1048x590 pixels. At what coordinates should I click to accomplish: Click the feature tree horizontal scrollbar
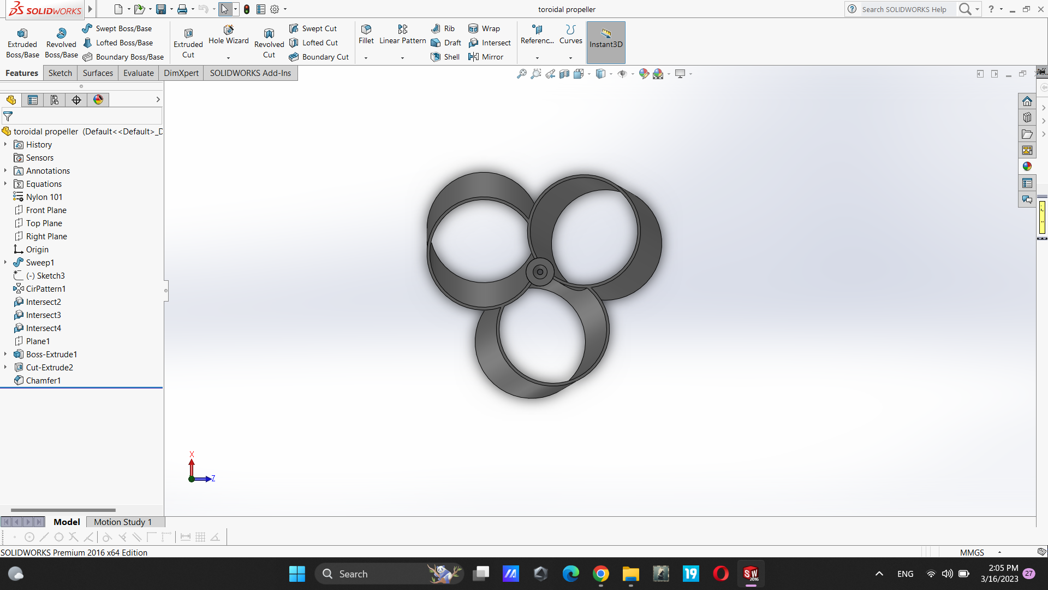click(x=63, y=510)
